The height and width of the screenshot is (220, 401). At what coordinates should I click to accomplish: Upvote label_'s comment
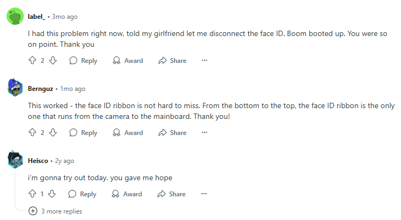[x=32, y=61]
